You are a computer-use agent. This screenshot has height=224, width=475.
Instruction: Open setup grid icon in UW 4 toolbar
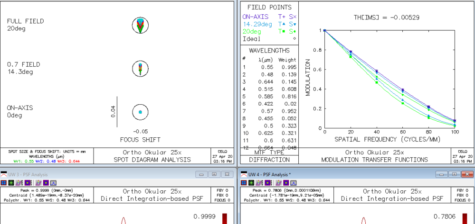(244, 183)
